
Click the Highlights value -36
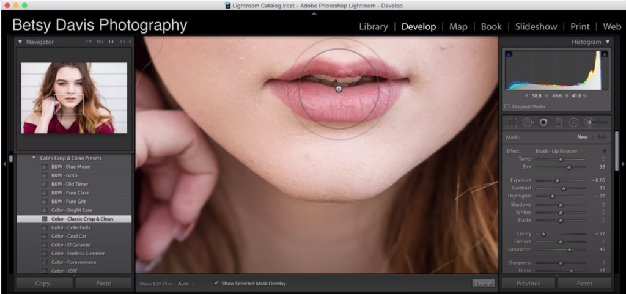(600, 196)
